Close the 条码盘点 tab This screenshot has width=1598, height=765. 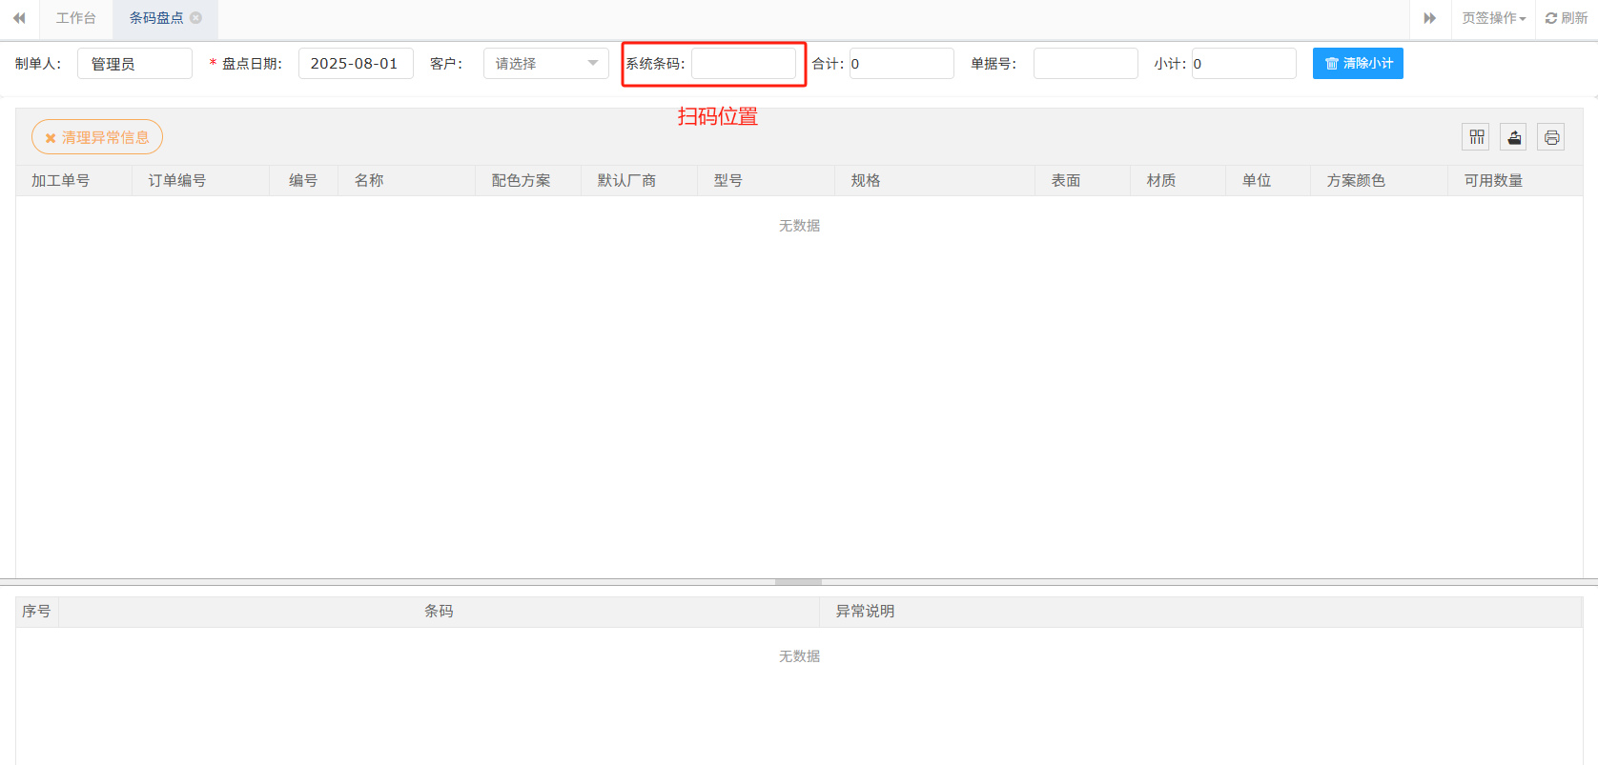(196, 18)
